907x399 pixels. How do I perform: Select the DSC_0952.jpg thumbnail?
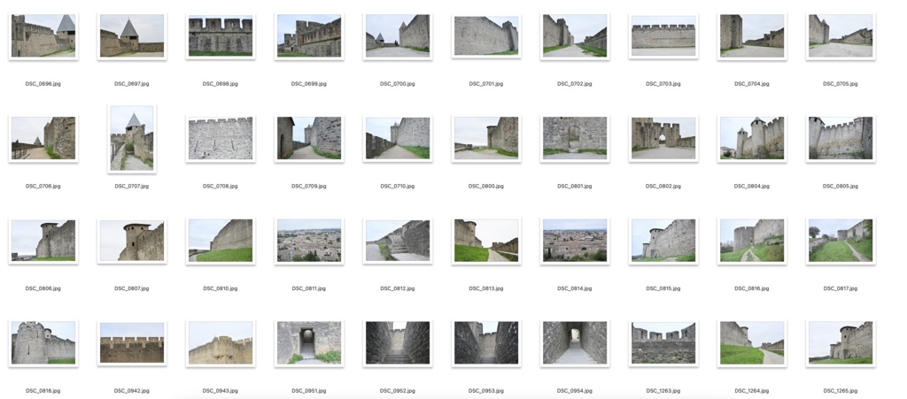(x=398, y=342)
